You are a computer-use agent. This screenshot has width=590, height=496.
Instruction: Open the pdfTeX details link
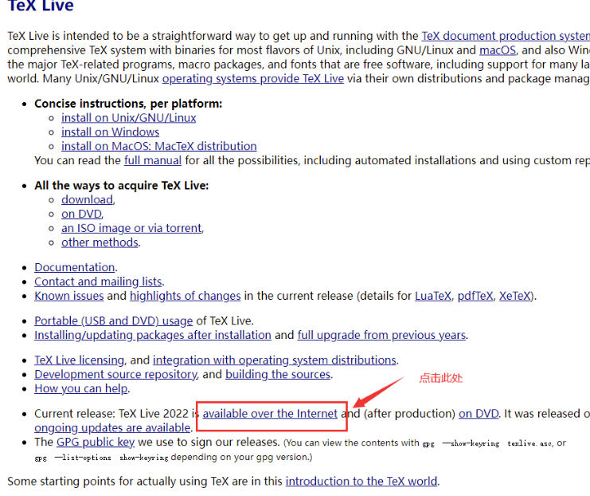point(475,296)
